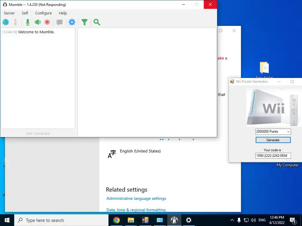
Task: Open Settings gear in the taskbar
Action: pos(188,220)
